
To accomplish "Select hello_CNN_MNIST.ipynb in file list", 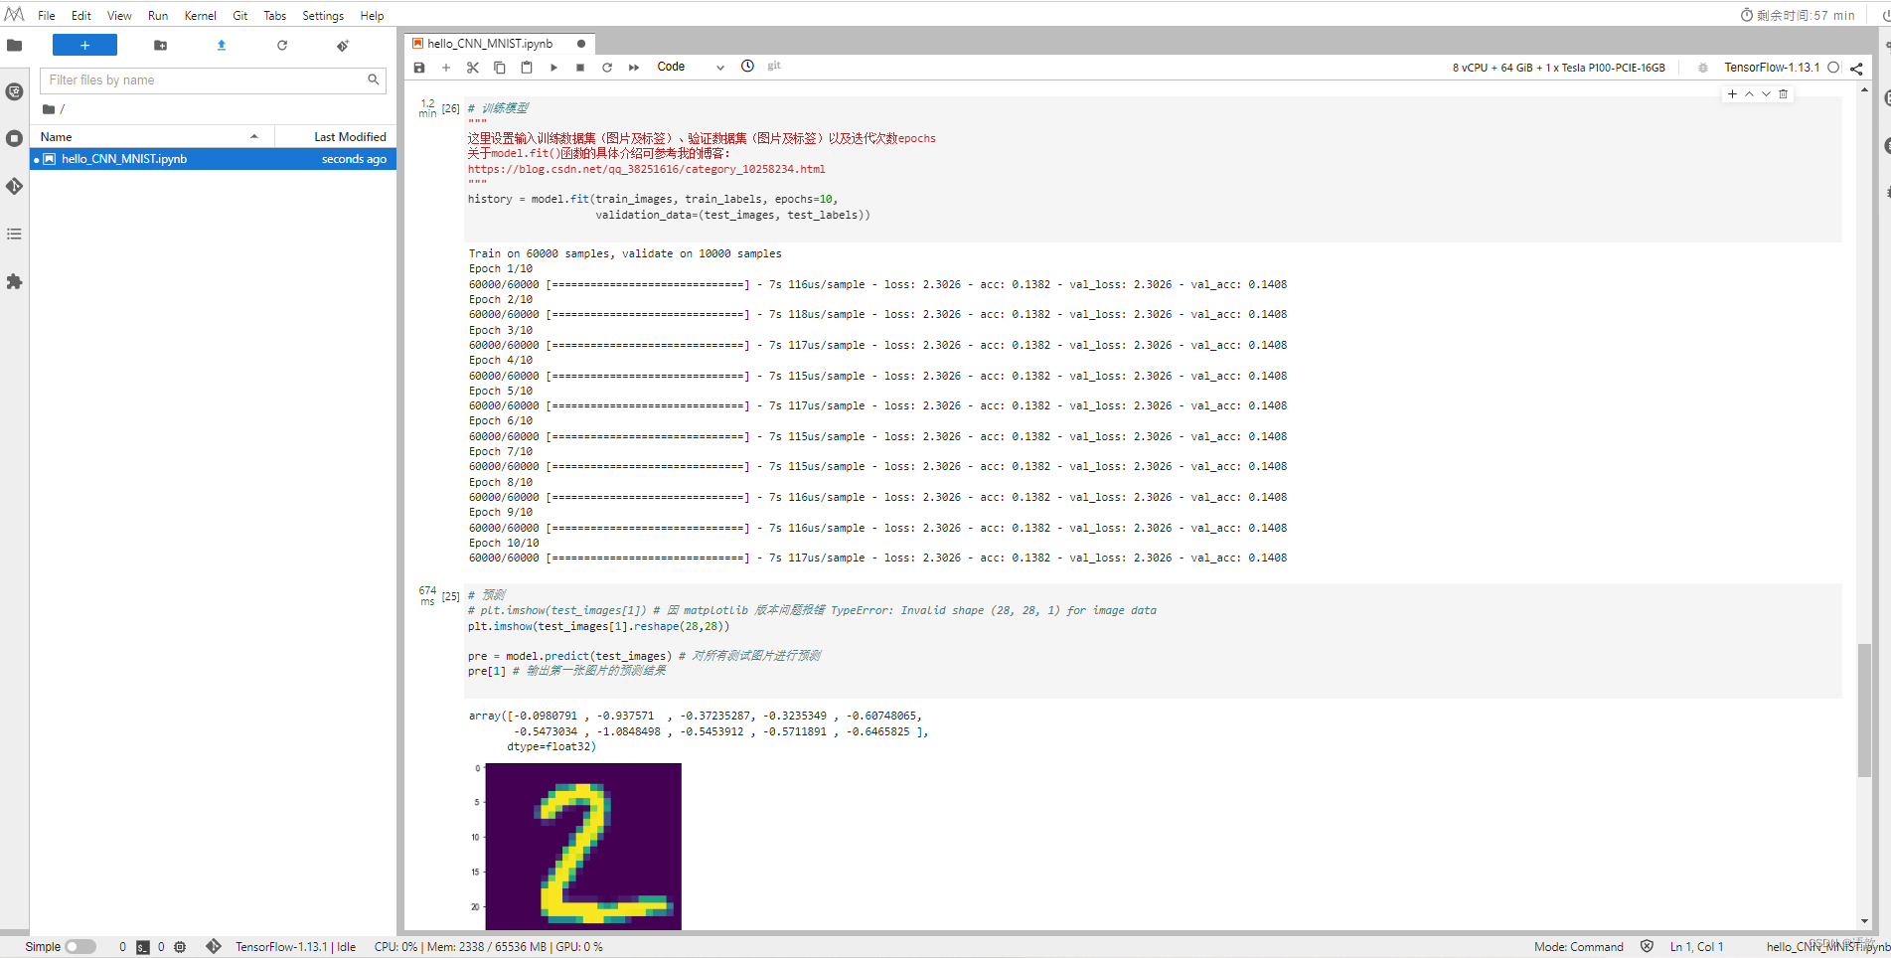I will (x=213, y=159).
